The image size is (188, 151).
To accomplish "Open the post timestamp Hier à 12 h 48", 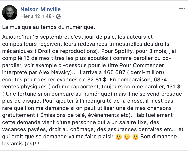I will pos(36,16).
